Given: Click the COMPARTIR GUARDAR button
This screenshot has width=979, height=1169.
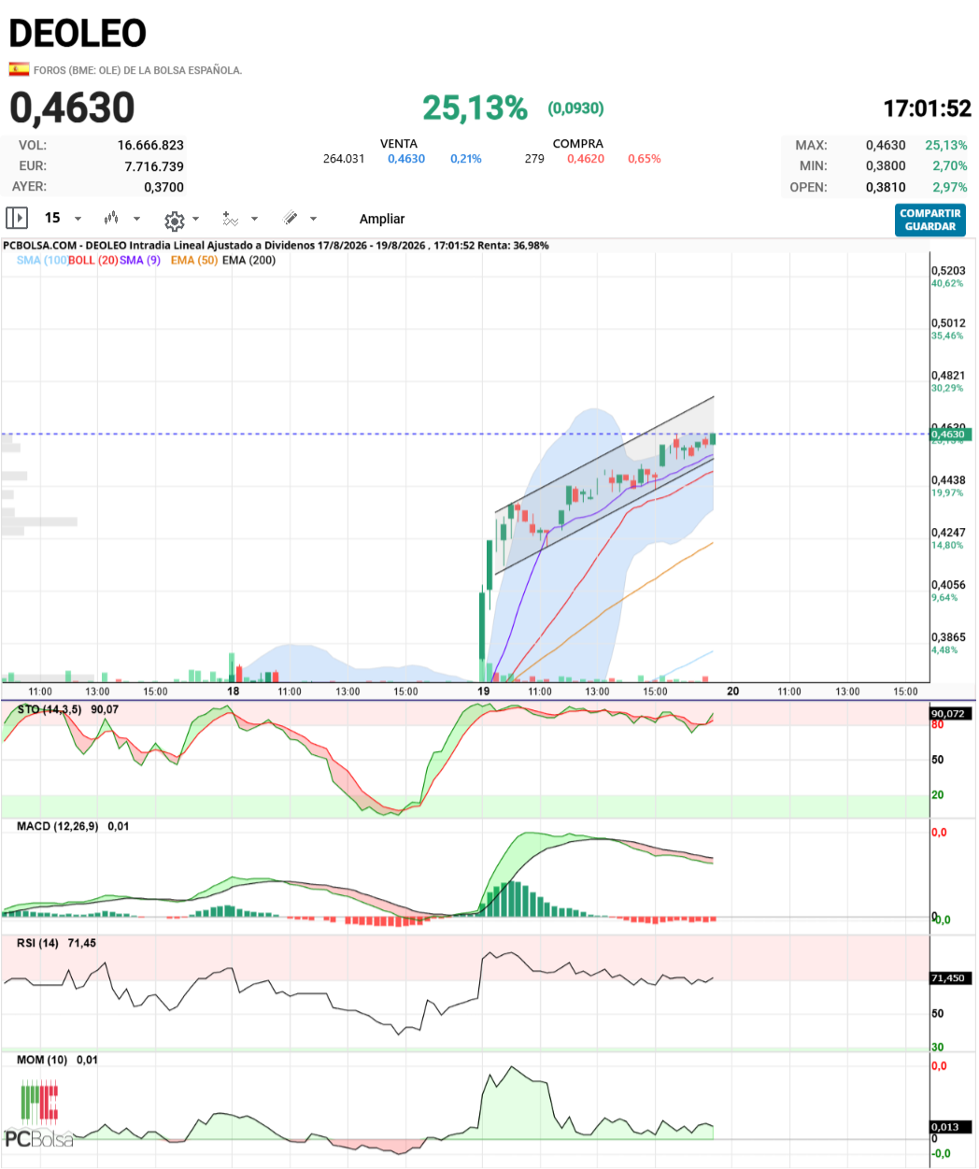Looking at the screenshot, I should tap(930, 220).
